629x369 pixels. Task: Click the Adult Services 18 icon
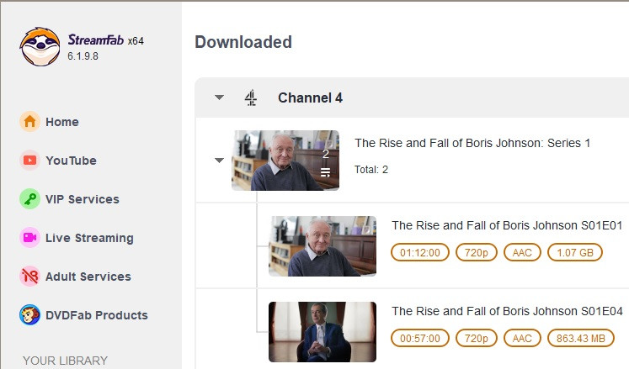(x=30, y=277)
